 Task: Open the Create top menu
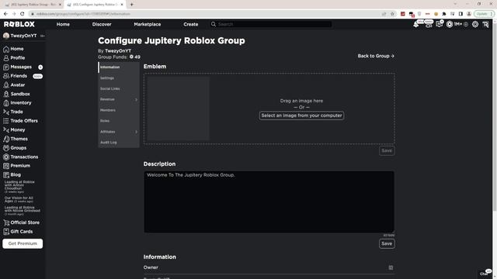point(191,24)
